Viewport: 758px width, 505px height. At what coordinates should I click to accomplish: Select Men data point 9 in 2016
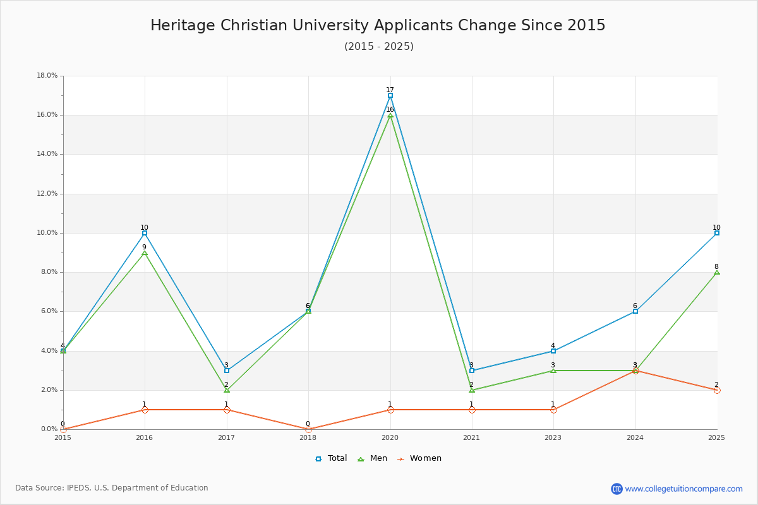145,252
